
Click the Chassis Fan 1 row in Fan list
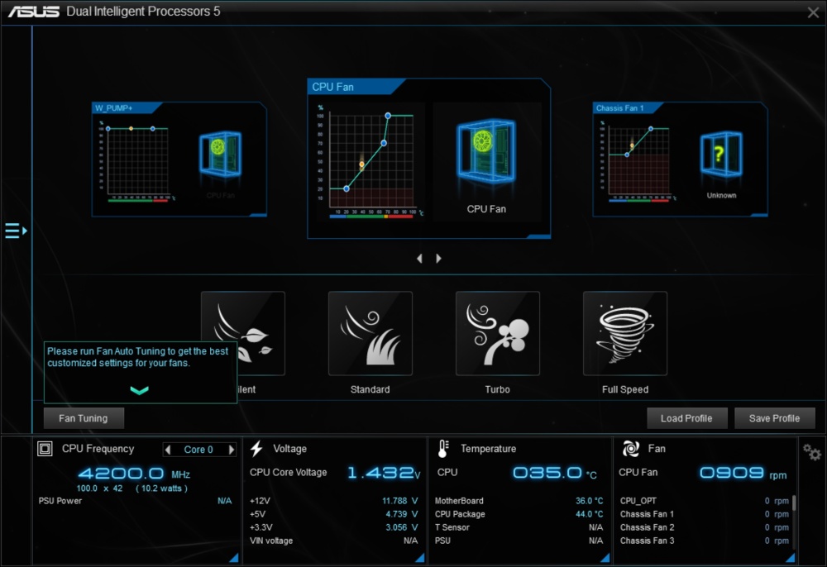[704, 514]
